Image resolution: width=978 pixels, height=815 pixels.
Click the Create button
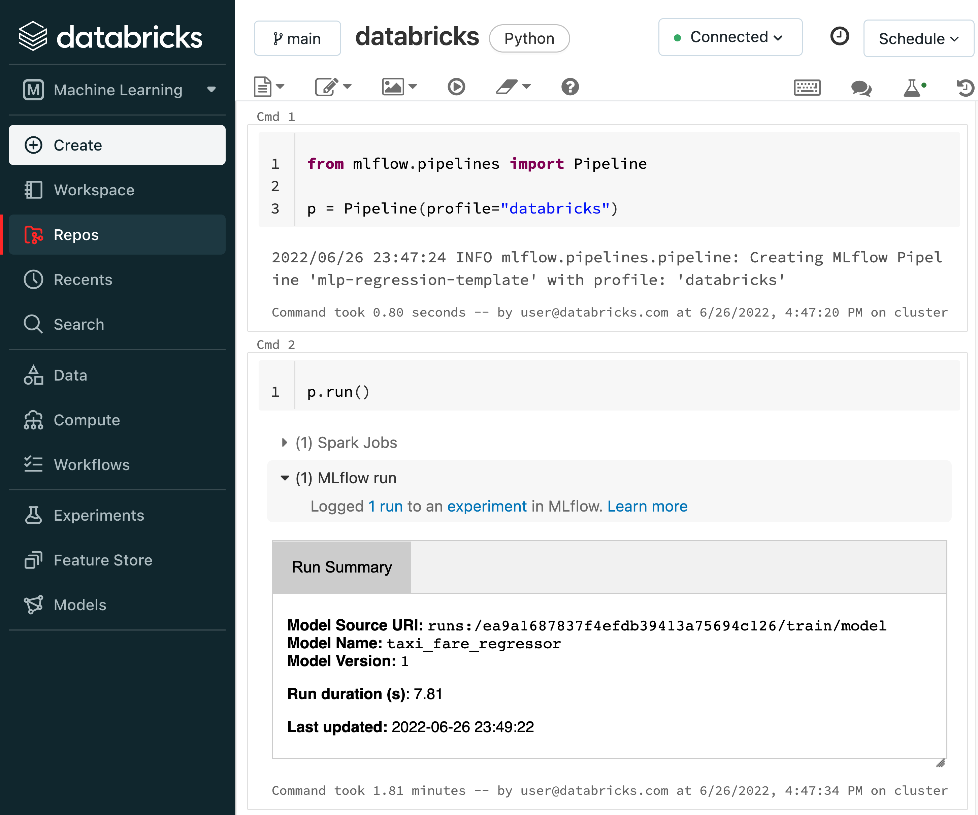[117, 145]
